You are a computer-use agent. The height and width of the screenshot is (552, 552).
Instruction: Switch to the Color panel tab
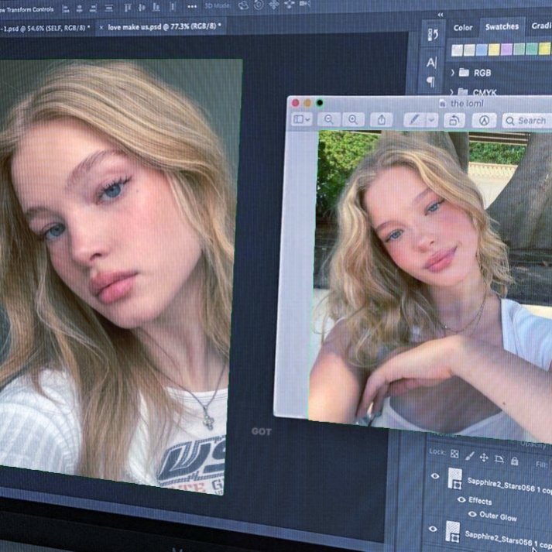(463, 27)
